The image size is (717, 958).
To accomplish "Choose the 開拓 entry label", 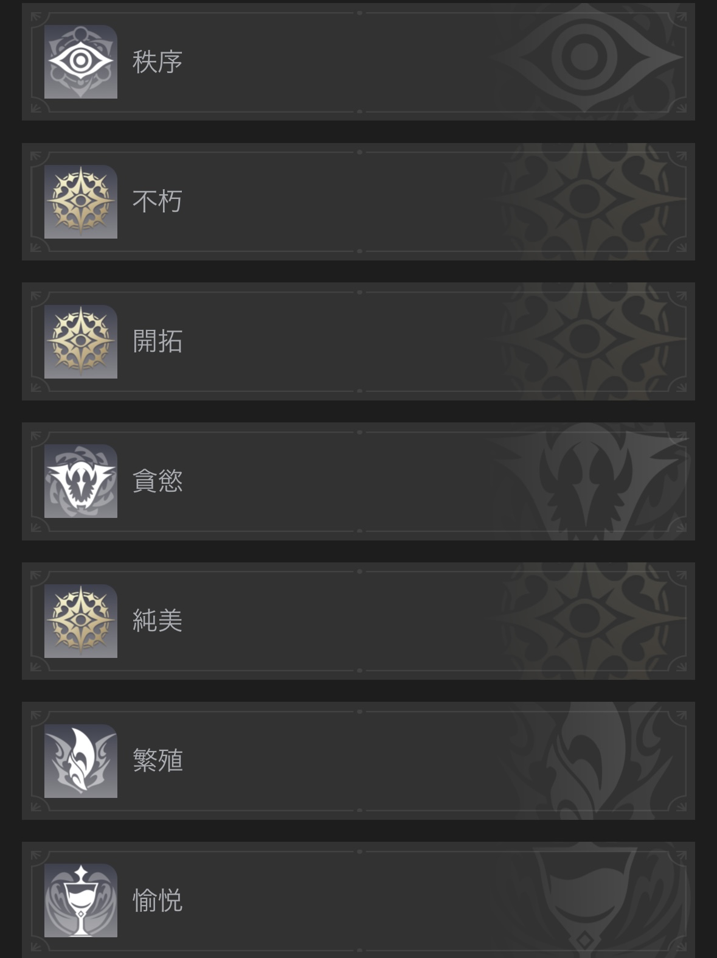I will 158,341.
